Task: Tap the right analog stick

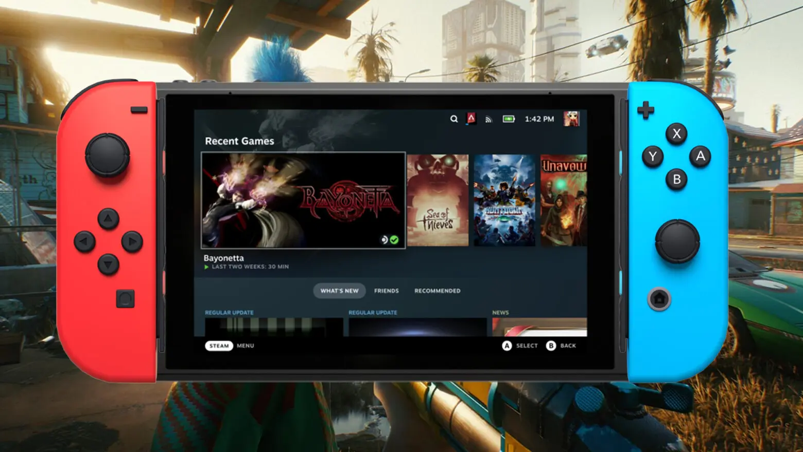Action: coord(677,241)
